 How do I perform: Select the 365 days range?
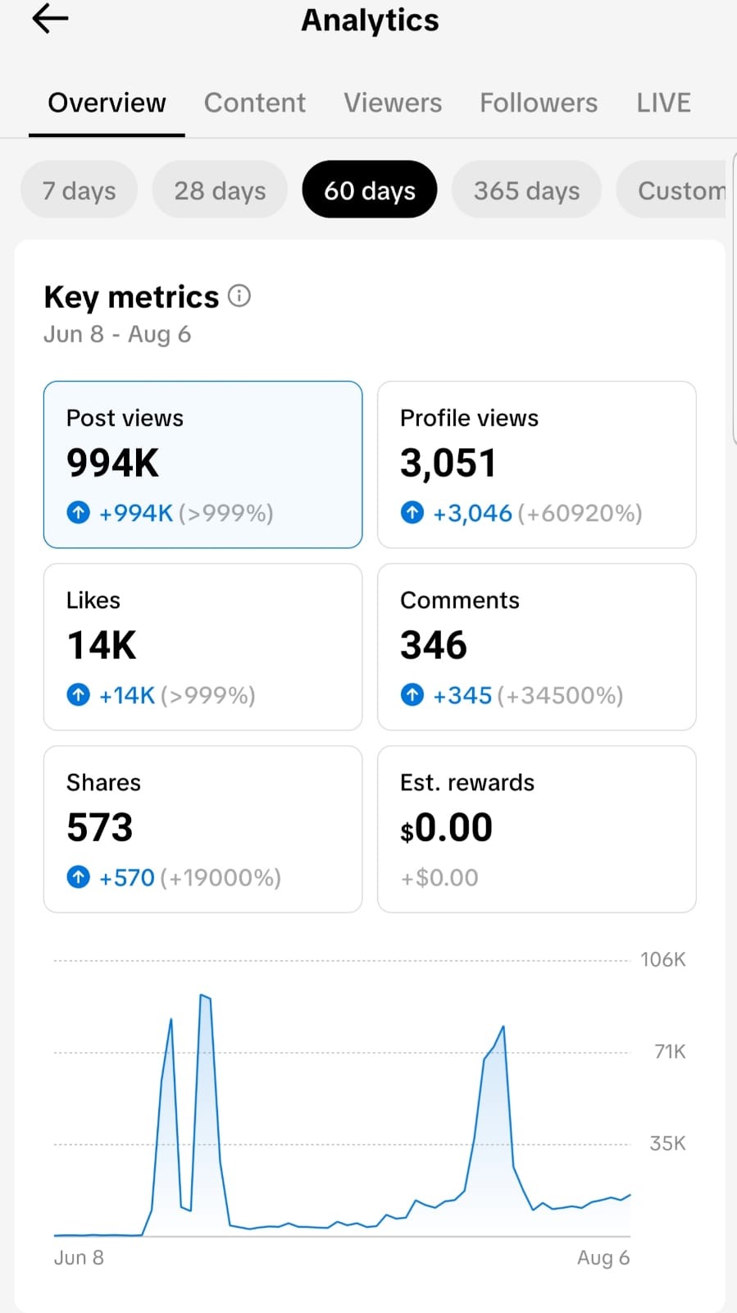[x=526, y=190]
